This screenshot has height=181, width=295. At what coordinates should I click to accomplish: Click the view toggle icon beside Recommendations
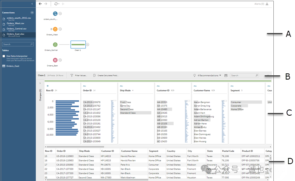click(226, 75)
